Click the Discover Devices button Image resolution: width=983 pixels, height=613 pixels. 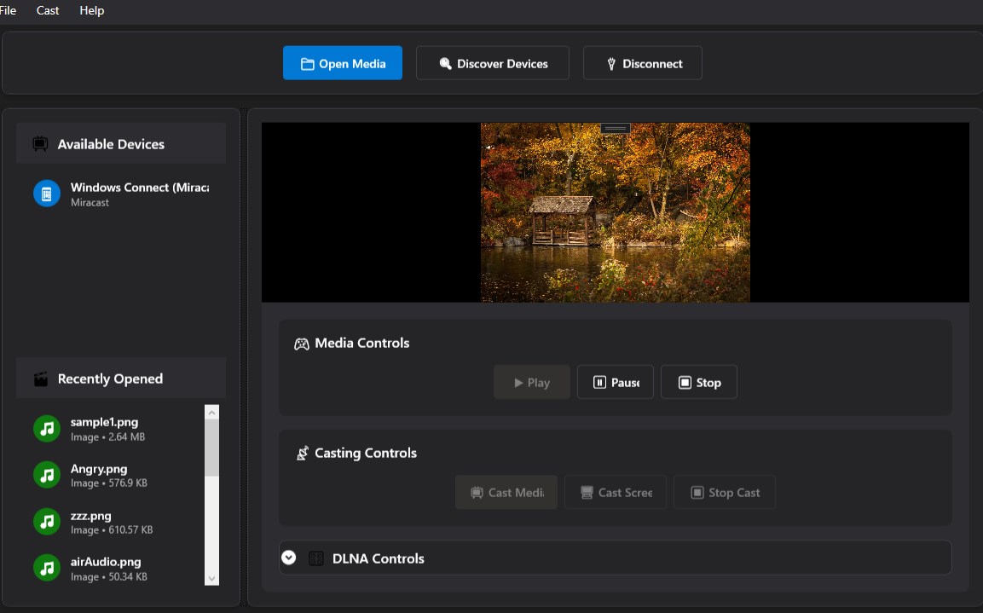point(492,62)
